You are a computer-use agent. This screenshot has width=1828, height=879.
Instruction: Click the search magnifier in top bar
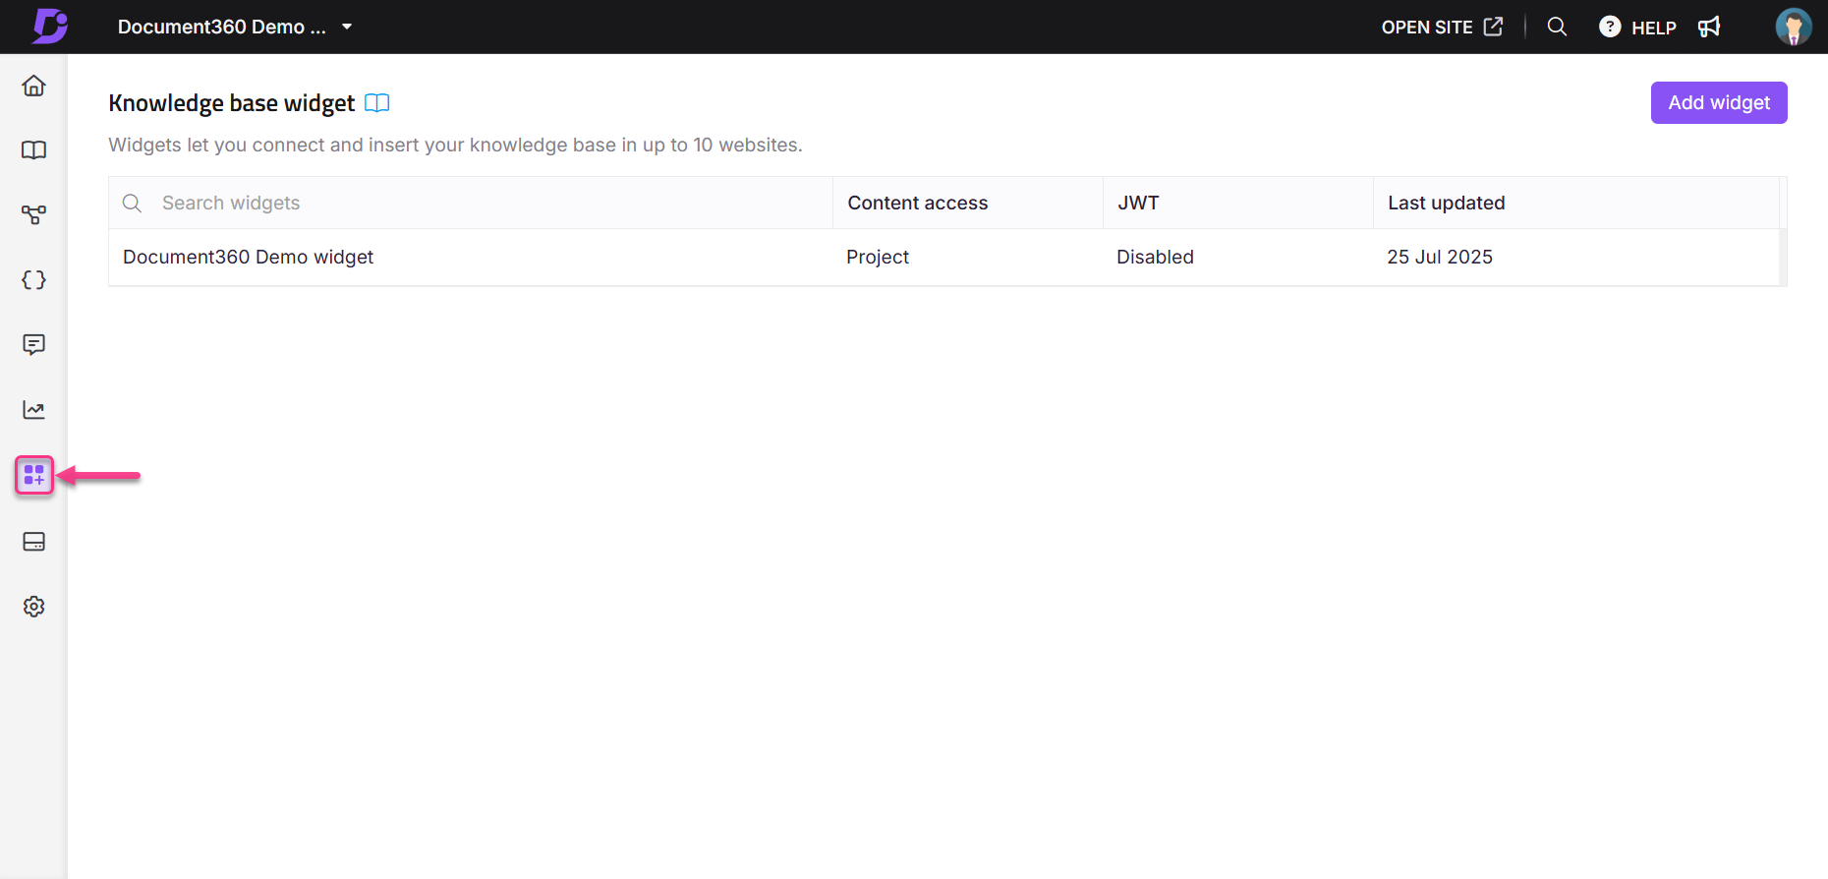pyautogui.click(x=1557, y=27)
